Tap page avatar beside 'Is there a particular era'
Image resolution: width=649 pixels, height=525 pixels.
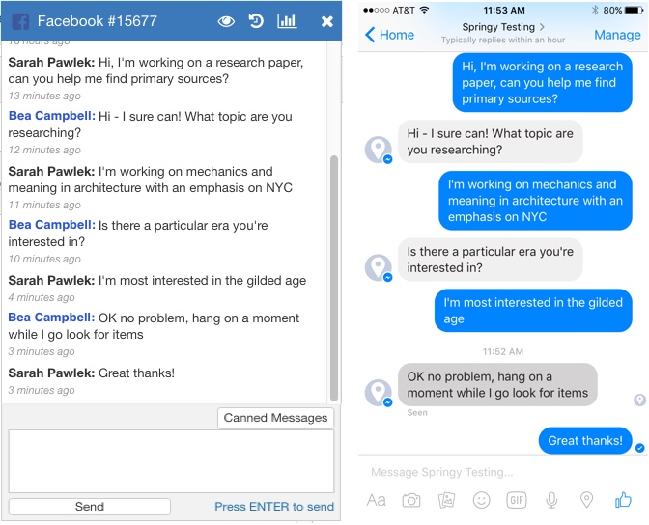click(x=379, y=267)
